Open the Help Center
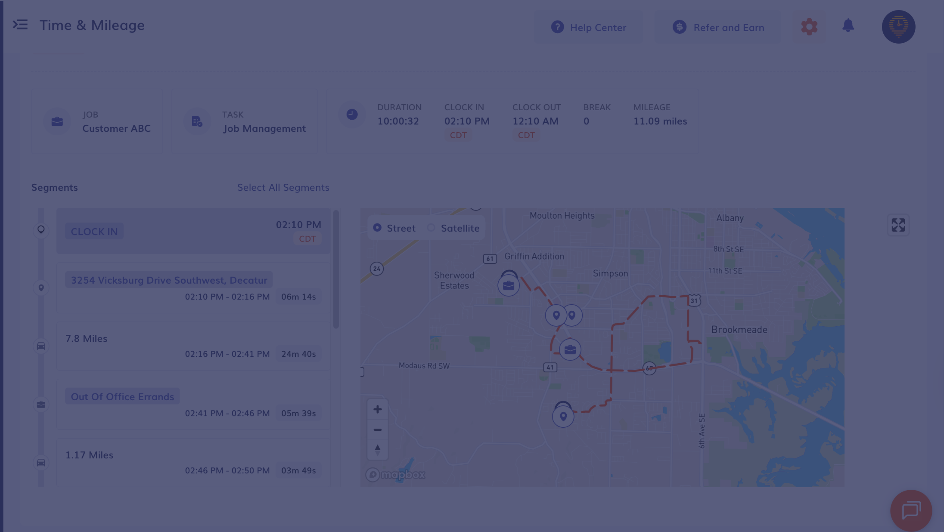Image resolution: width=944 pixels, height=532 pixels. click(x=588, y=27)
